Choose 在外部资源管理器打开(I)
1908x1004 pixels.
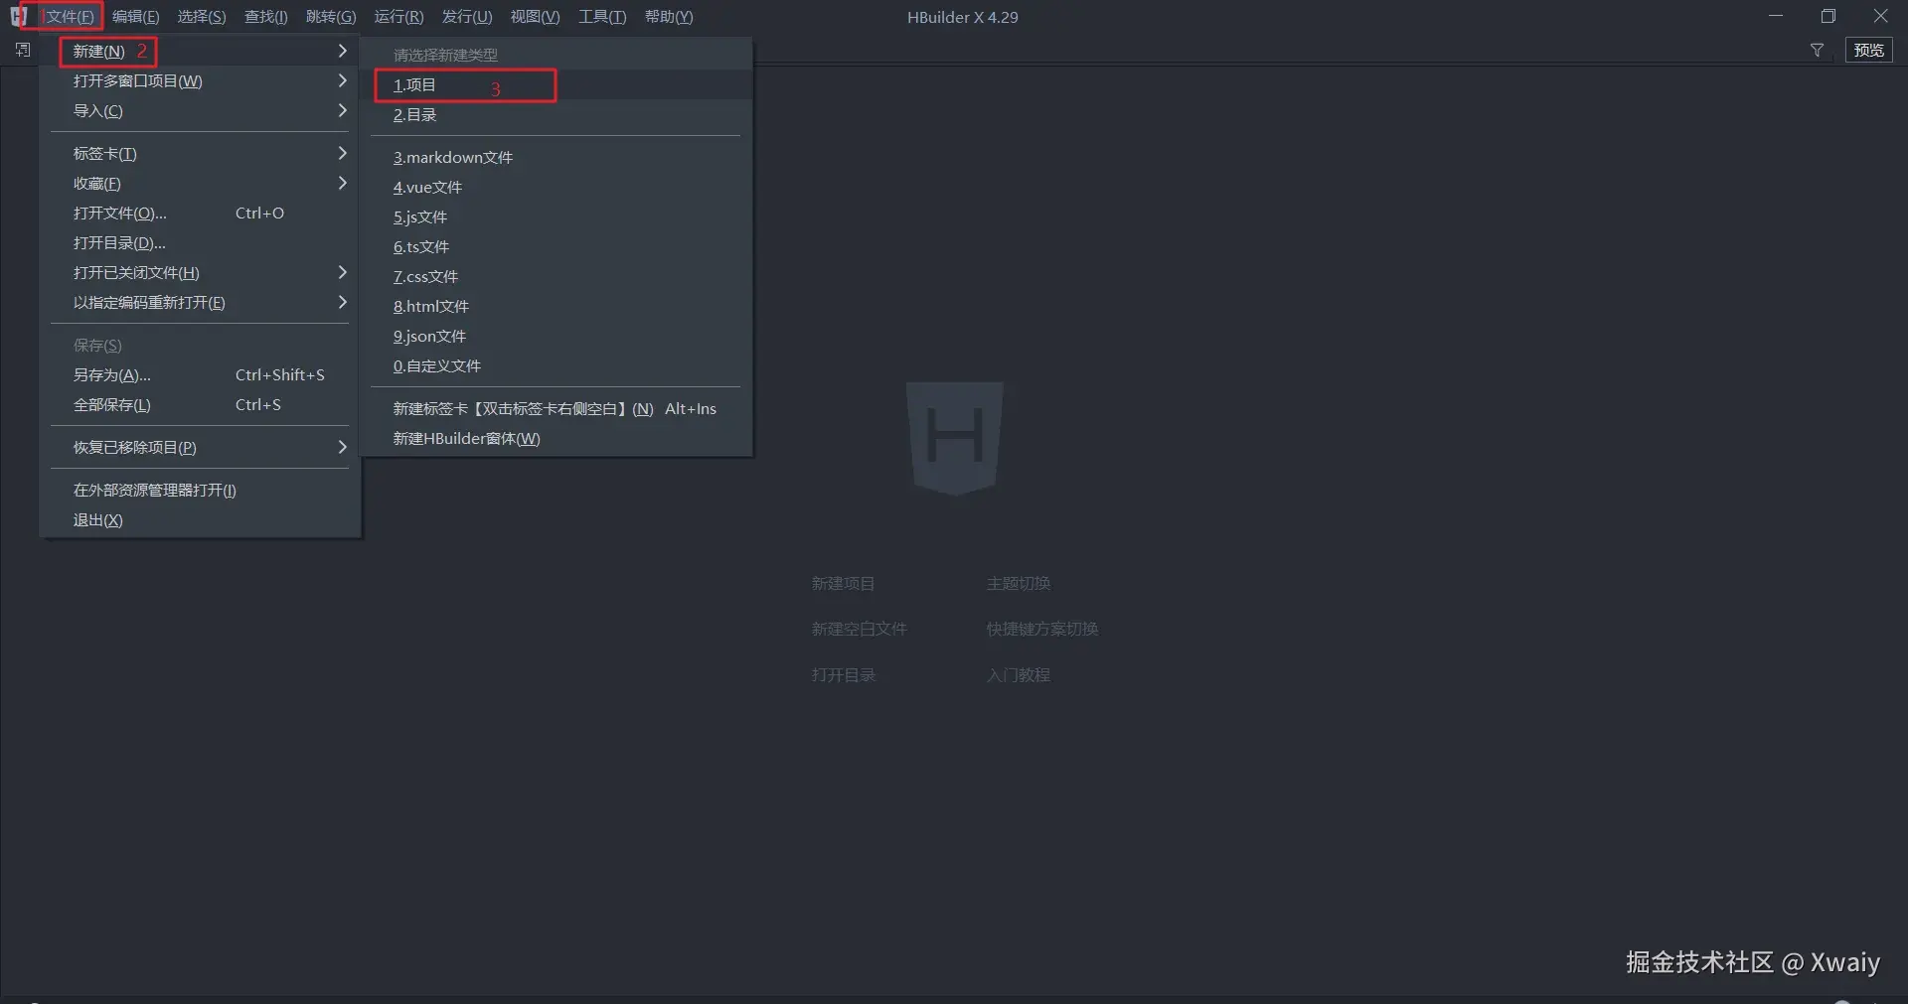click(x=200, y=490)
